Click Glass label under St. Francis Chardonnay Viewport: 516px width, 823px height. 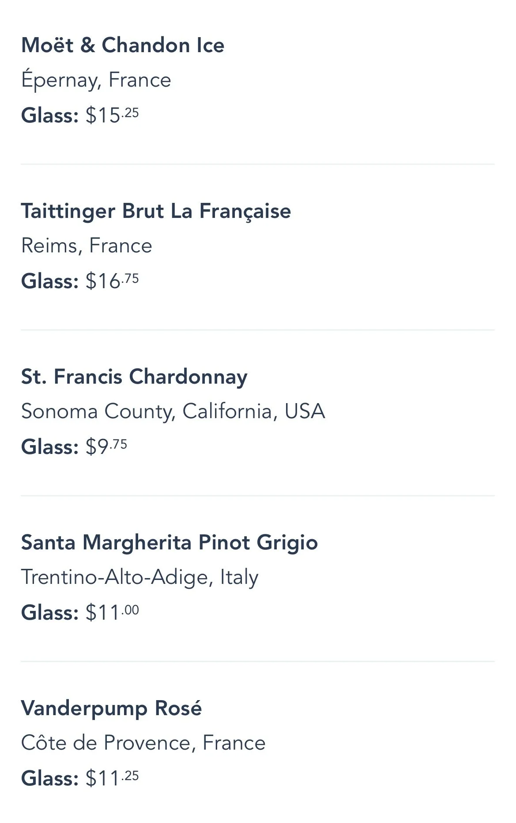click(49, 446)
